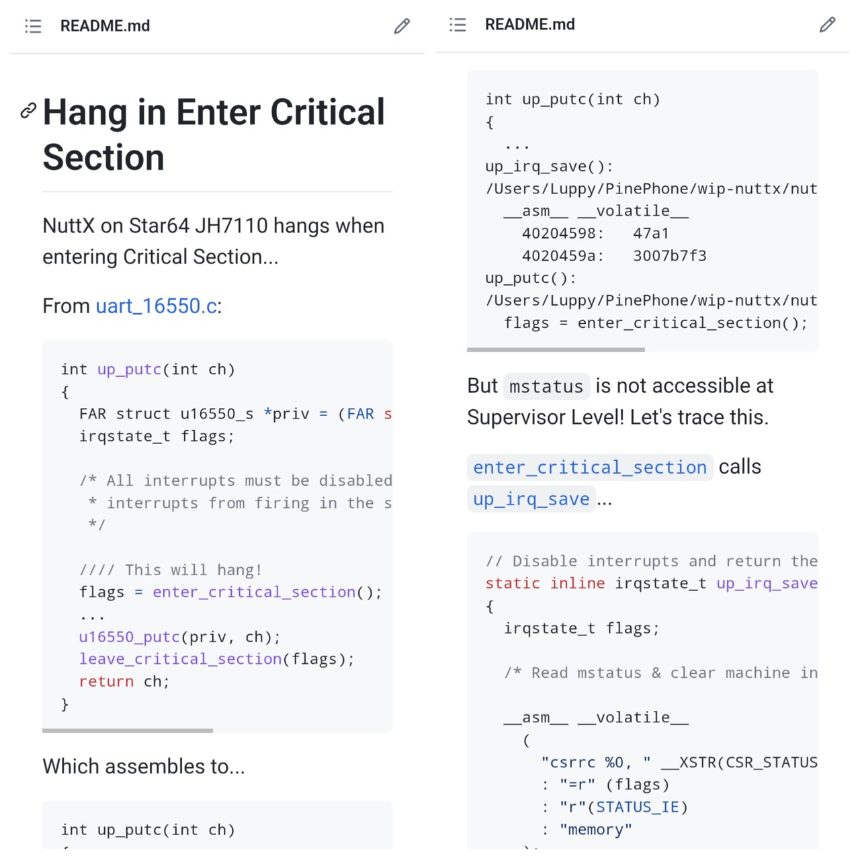Click the "//// This will hang!" comment line
860x860 pixels.
click(x=171, y=570)
